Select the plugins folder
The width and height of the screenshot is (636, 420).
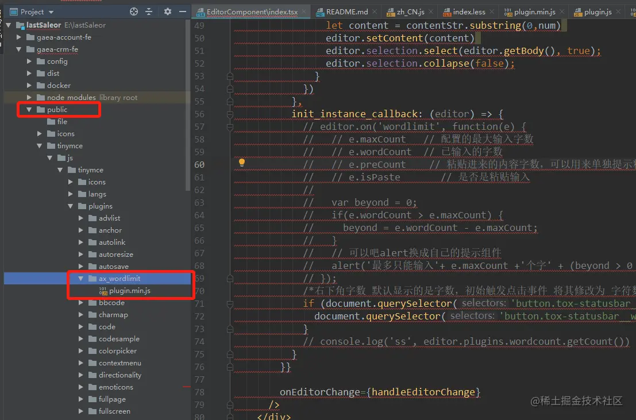coord(95,206)
